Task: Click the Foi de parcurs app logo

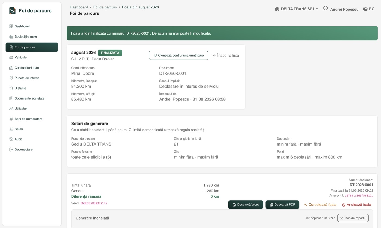Action: (12, 11)
